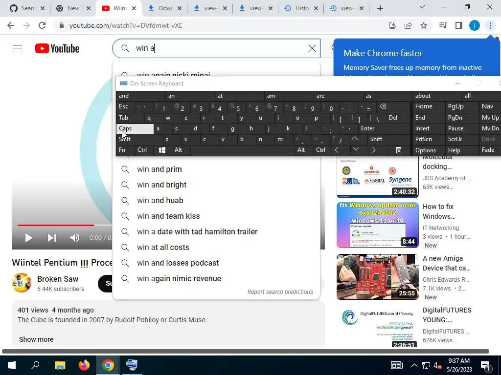Show hidden system tray icons
Viewport: 501px width, 375px height.
[x=414, y=365]
